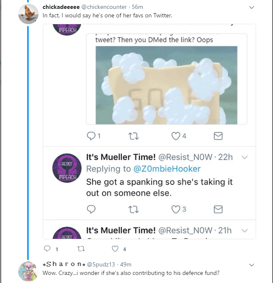This screenshot has height=283, width=273.
Task: Click the 56m timestamp on chickadeeeee's tweet
Action: [138, 7]
